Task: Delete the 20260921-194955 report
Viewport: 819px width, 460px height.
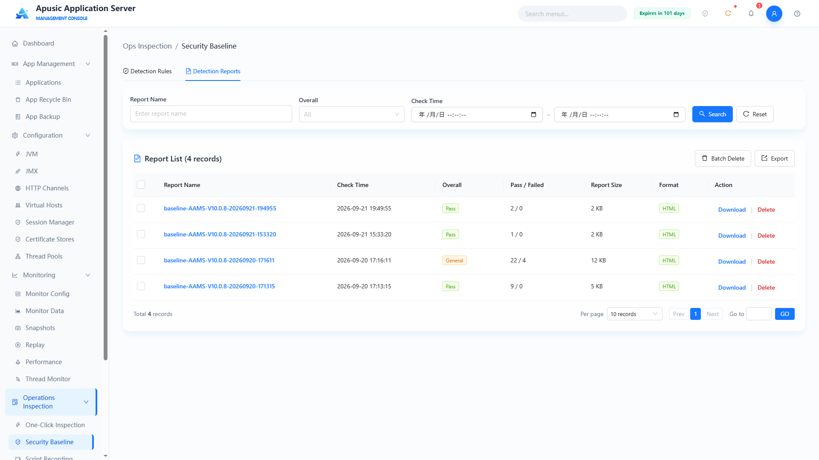Action: 766,210
